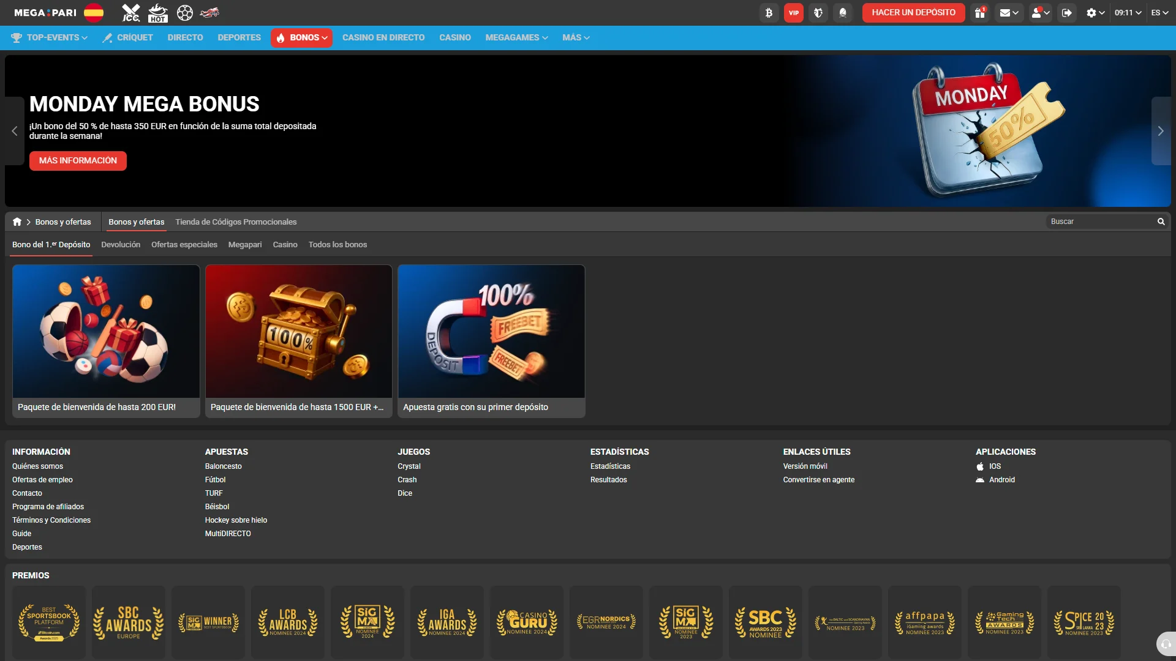Open the live support headset icon
Viewport: 1176px width, 661px height.
pos(1166,644)
